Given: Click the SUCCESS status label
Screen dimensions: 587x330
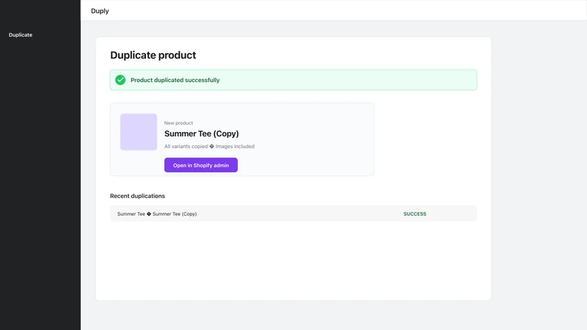Looking at the screenshot, I should coord(415,214).
